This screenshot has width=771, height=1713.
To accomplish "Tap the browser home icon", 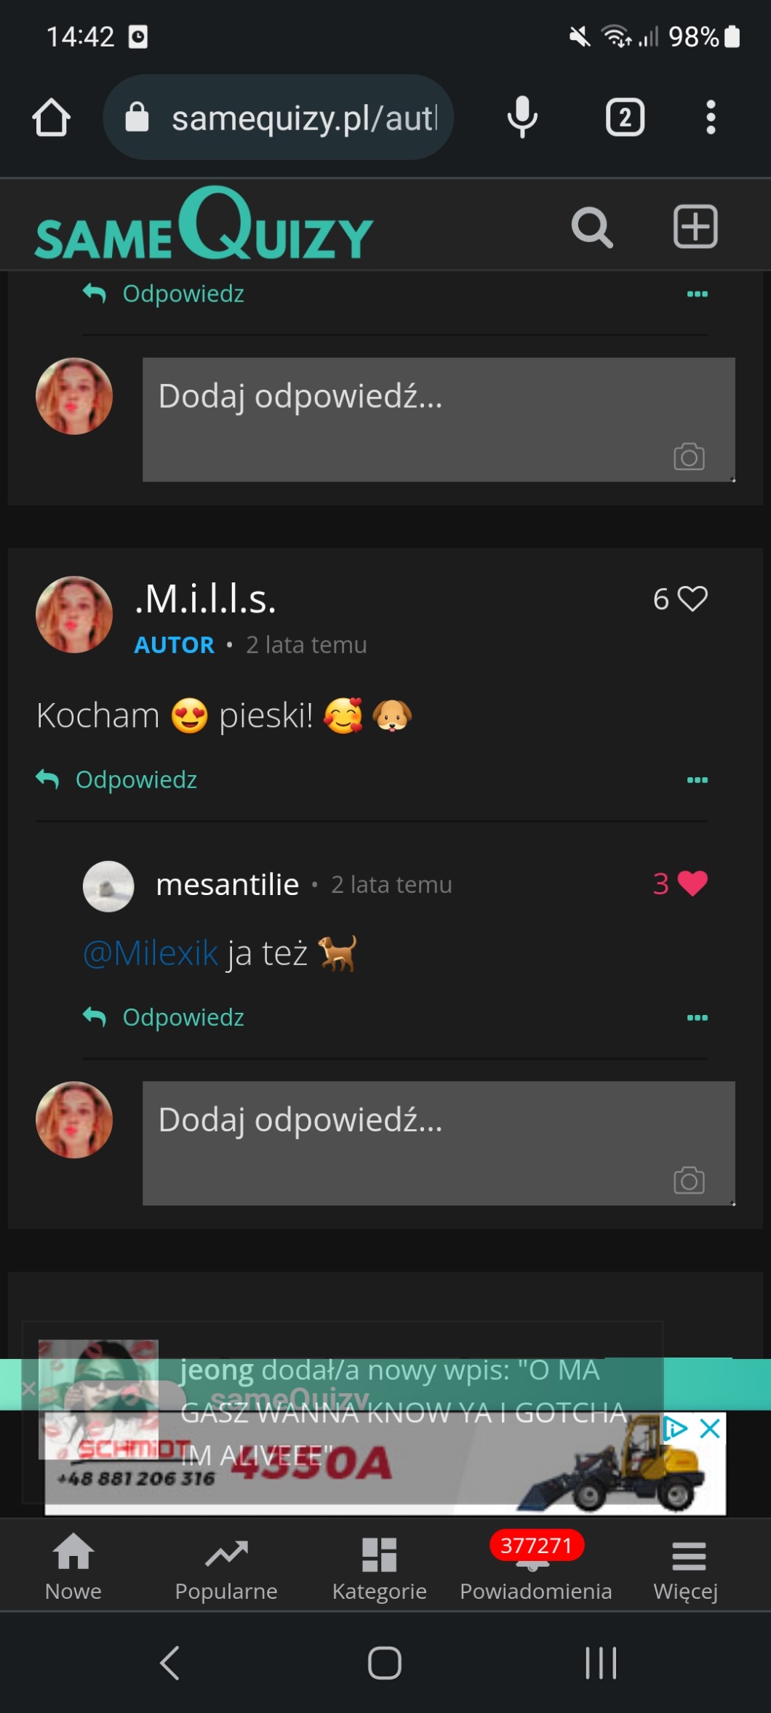I will coord(52,118).
